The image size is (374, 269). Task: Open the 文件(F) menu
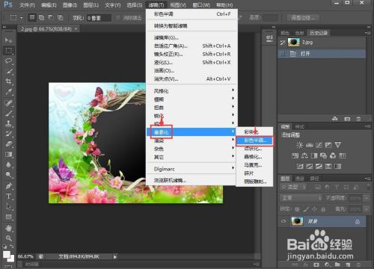tap(28, 5)
